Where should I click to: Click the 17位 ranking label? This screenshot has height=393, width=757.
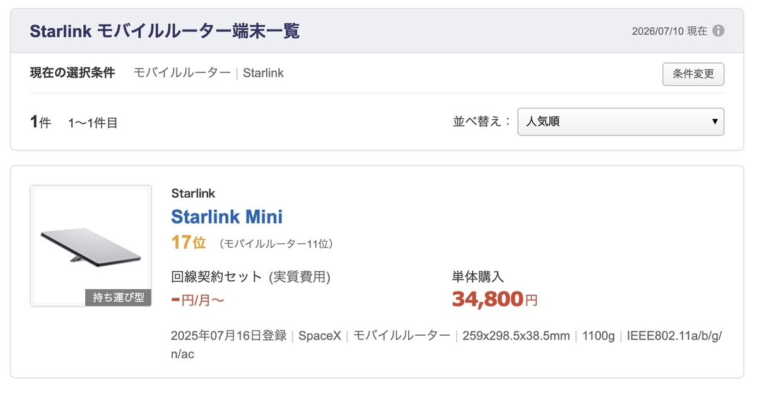[188, 242]
